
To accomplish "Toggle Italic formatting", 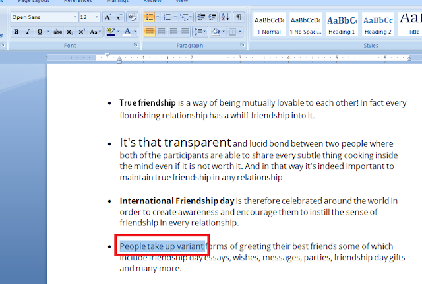I will pos(28,32).
